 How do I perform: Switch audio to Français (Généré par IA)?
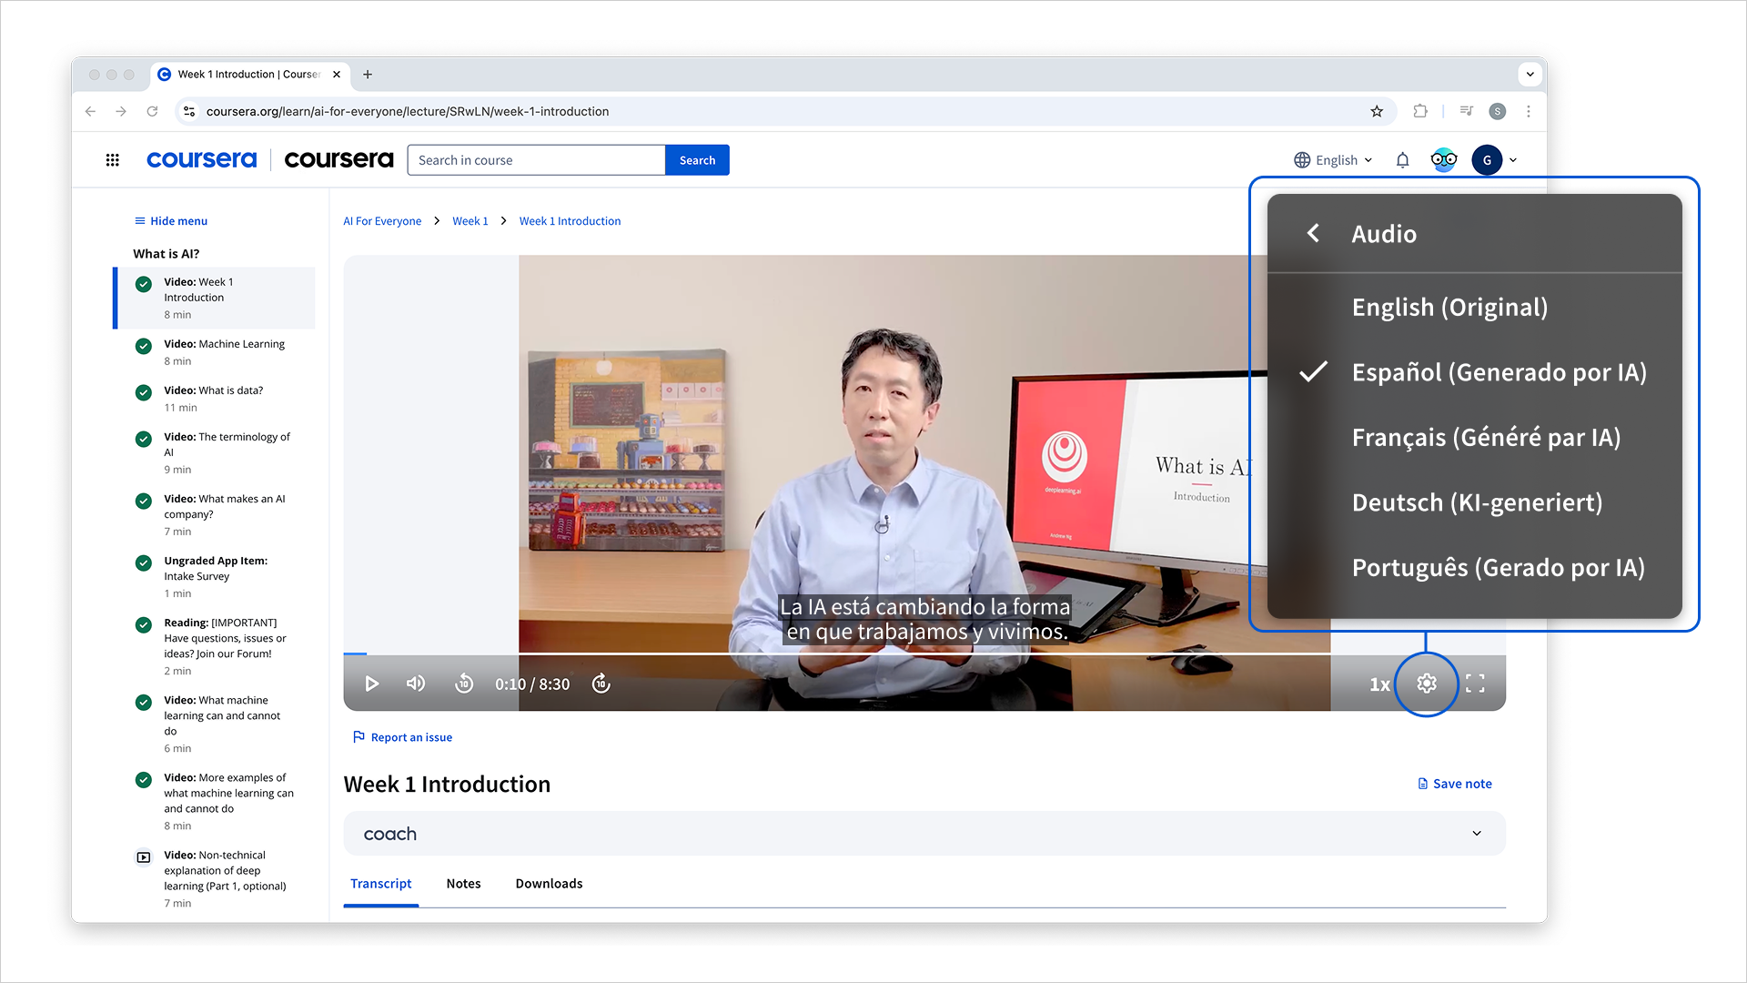(1487, 437)
